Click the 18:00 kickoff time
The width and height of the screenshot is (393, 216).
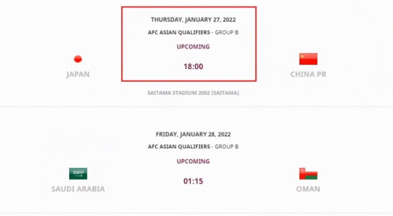[193, 67]
